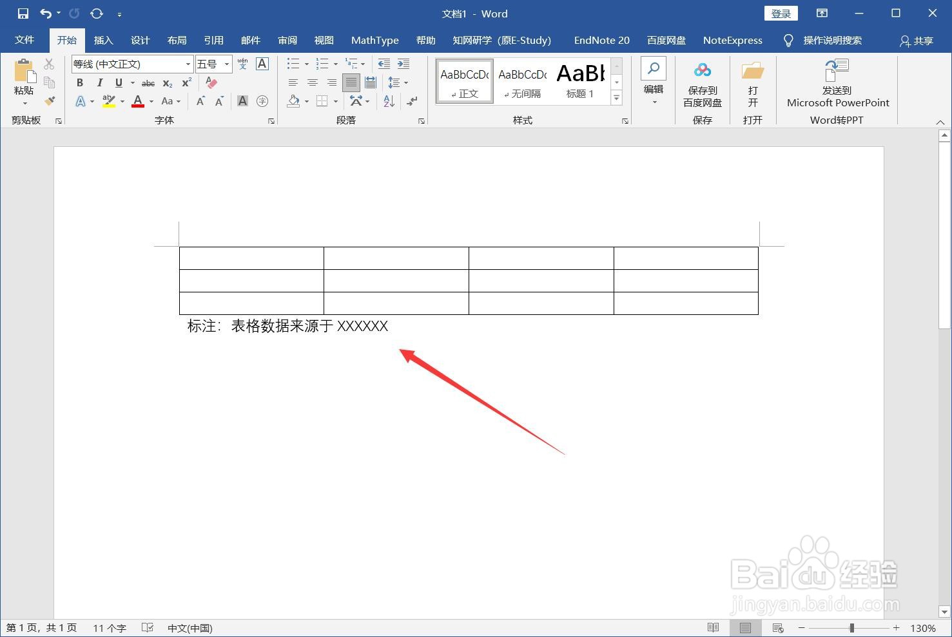Click the zoom slider handle
Image resolution: width=952 pixels, height=637 pixels.
pyautogui.click(x=851, y=627)
